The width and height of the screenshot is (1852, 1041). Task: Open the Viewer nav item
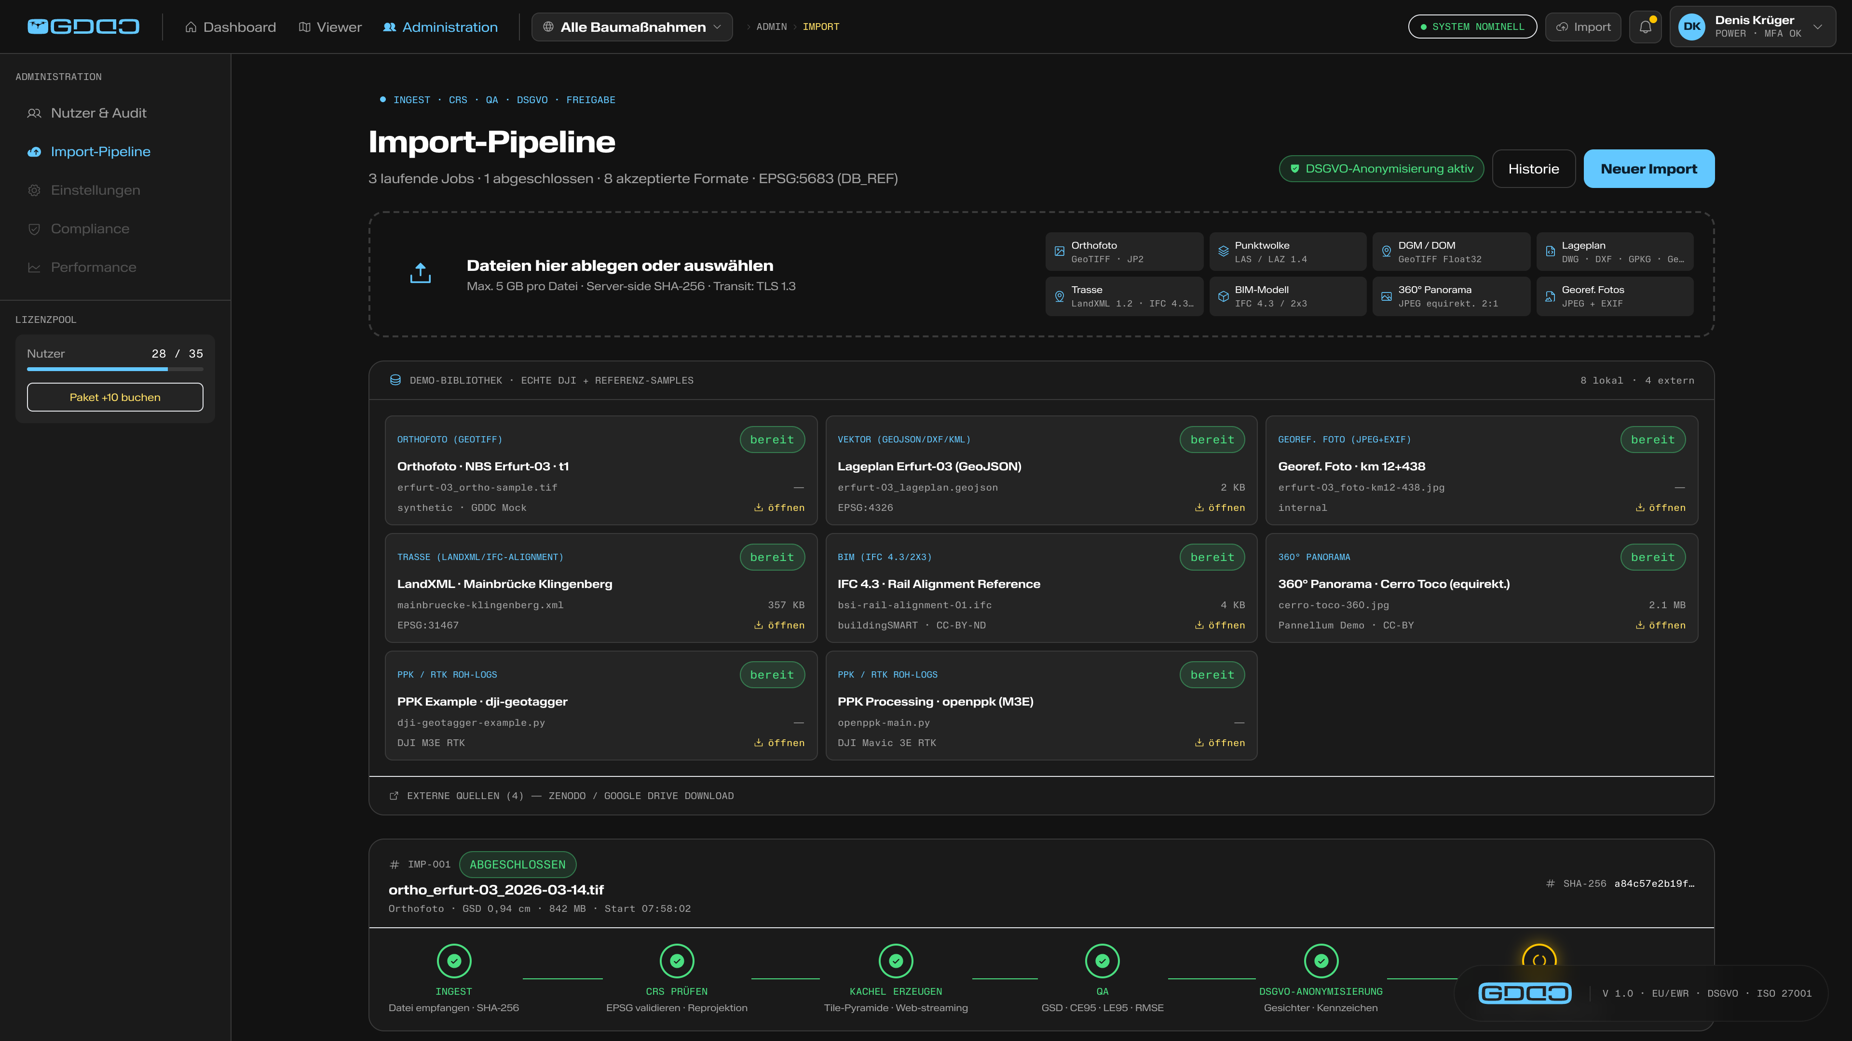[x=330, y=27]
